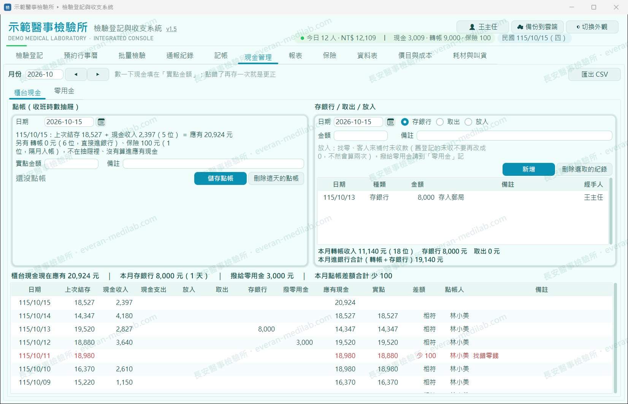
Task: Click 切換外觀 theme button
Action: pos(592,27)
